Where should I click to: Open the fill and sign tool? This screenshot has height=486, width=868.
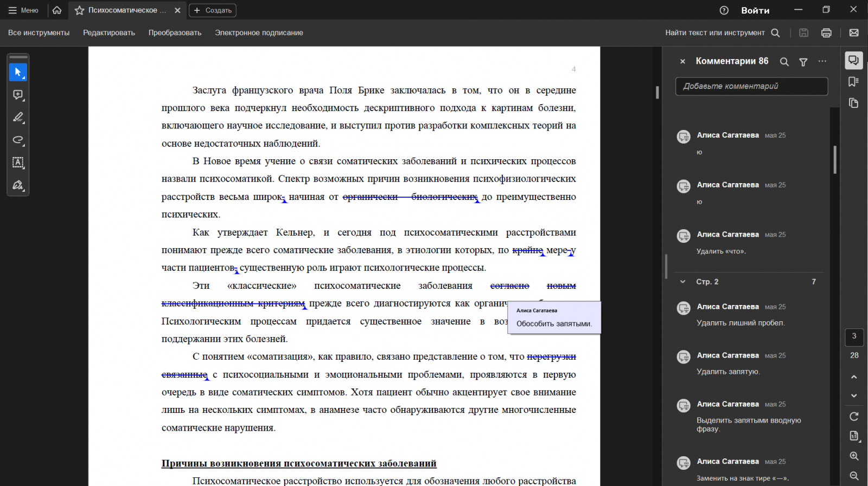18,185
